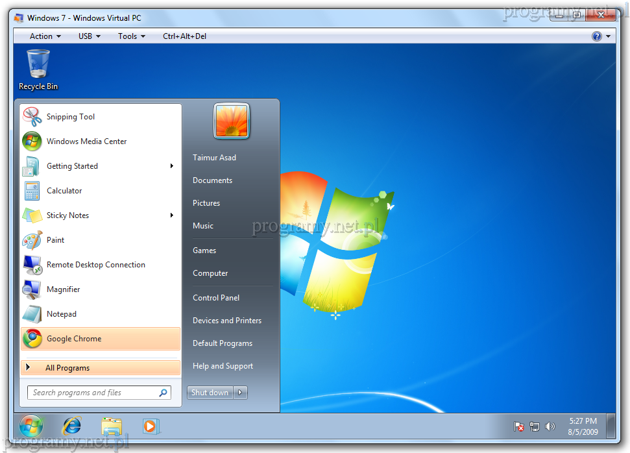
Task: Expand the Getting Started submenu arrow
Action: tap(172, 166)
